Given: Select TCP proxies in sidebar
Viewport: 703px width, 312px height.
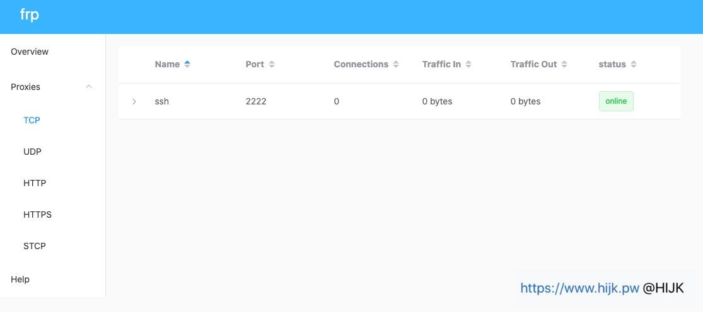Looking at the screenshot, I should click(x=32, y=120).
